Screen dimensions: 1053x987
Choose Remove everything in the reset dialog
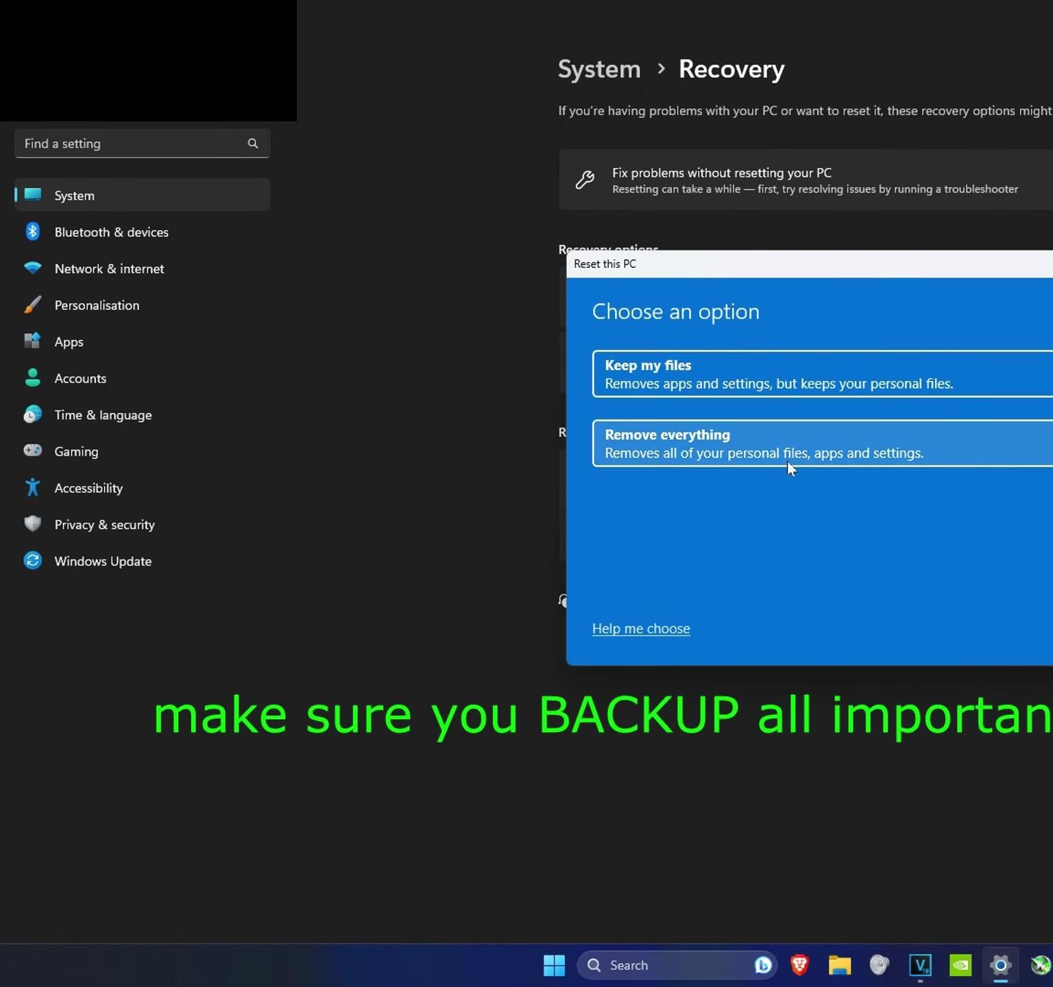pyautogui.click(x=823, y=443)
